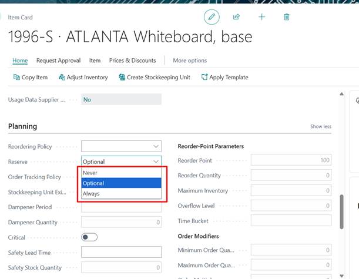
Task: Open the Request Approval menu
Action: (58, 60)
